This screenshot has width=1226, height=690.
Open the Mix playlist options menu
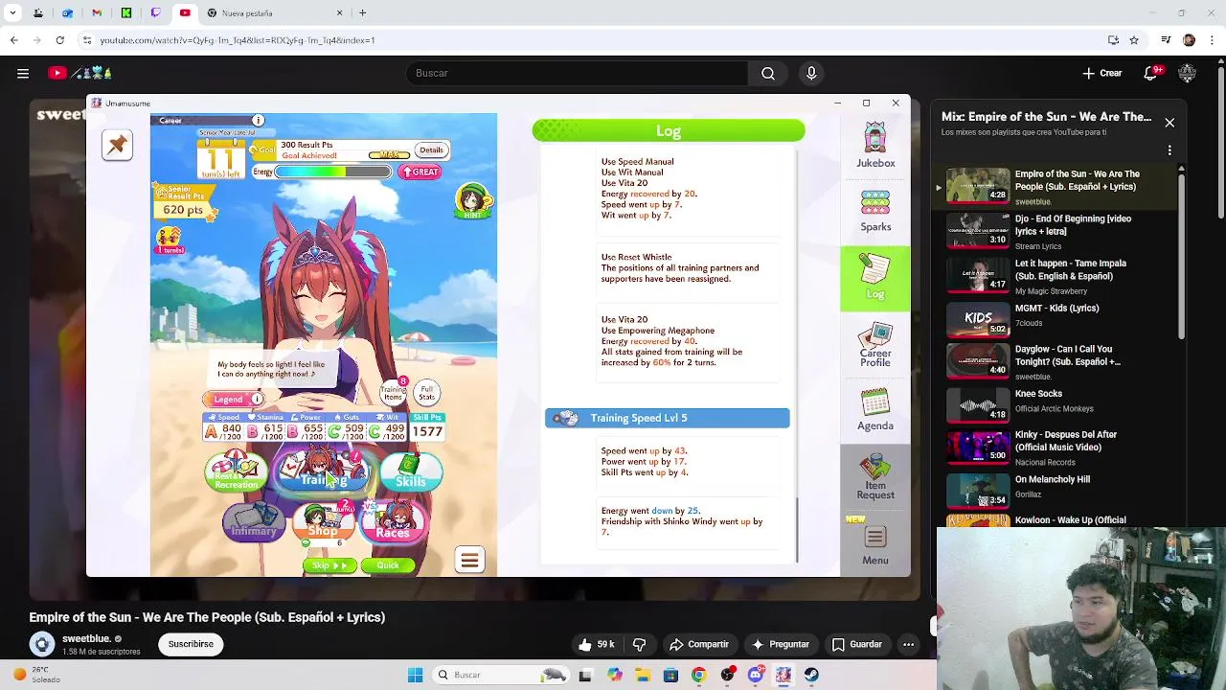tap(1169, 150)
